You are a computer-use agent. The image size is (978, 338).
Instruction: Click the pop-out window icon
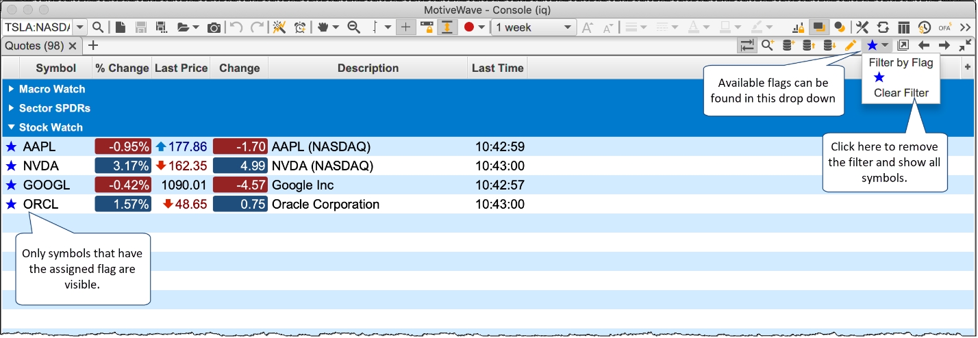coord(903,45)
